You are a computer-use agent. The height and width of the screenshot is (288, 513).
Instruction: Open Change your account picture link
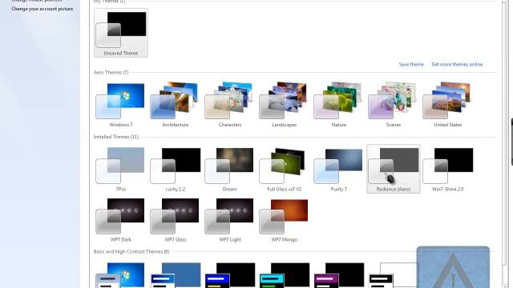pos(42,9)
